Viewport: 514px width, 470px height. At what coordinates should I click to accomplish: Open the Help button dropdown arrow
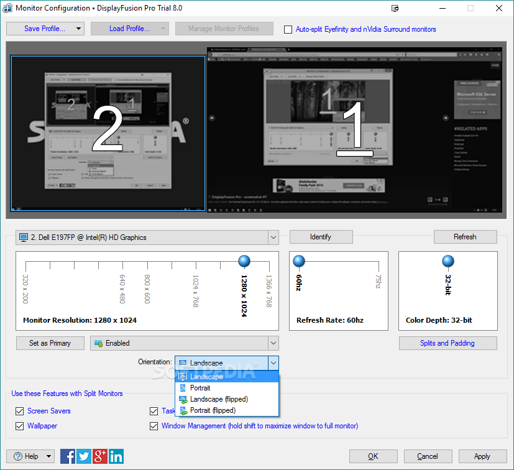pyautogui.click(x=49, y=456)
